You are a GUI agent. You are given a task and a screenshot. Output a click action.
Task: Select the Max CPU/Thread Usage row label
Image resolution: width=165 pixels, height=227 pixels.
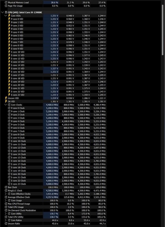(x=19, y=204)
